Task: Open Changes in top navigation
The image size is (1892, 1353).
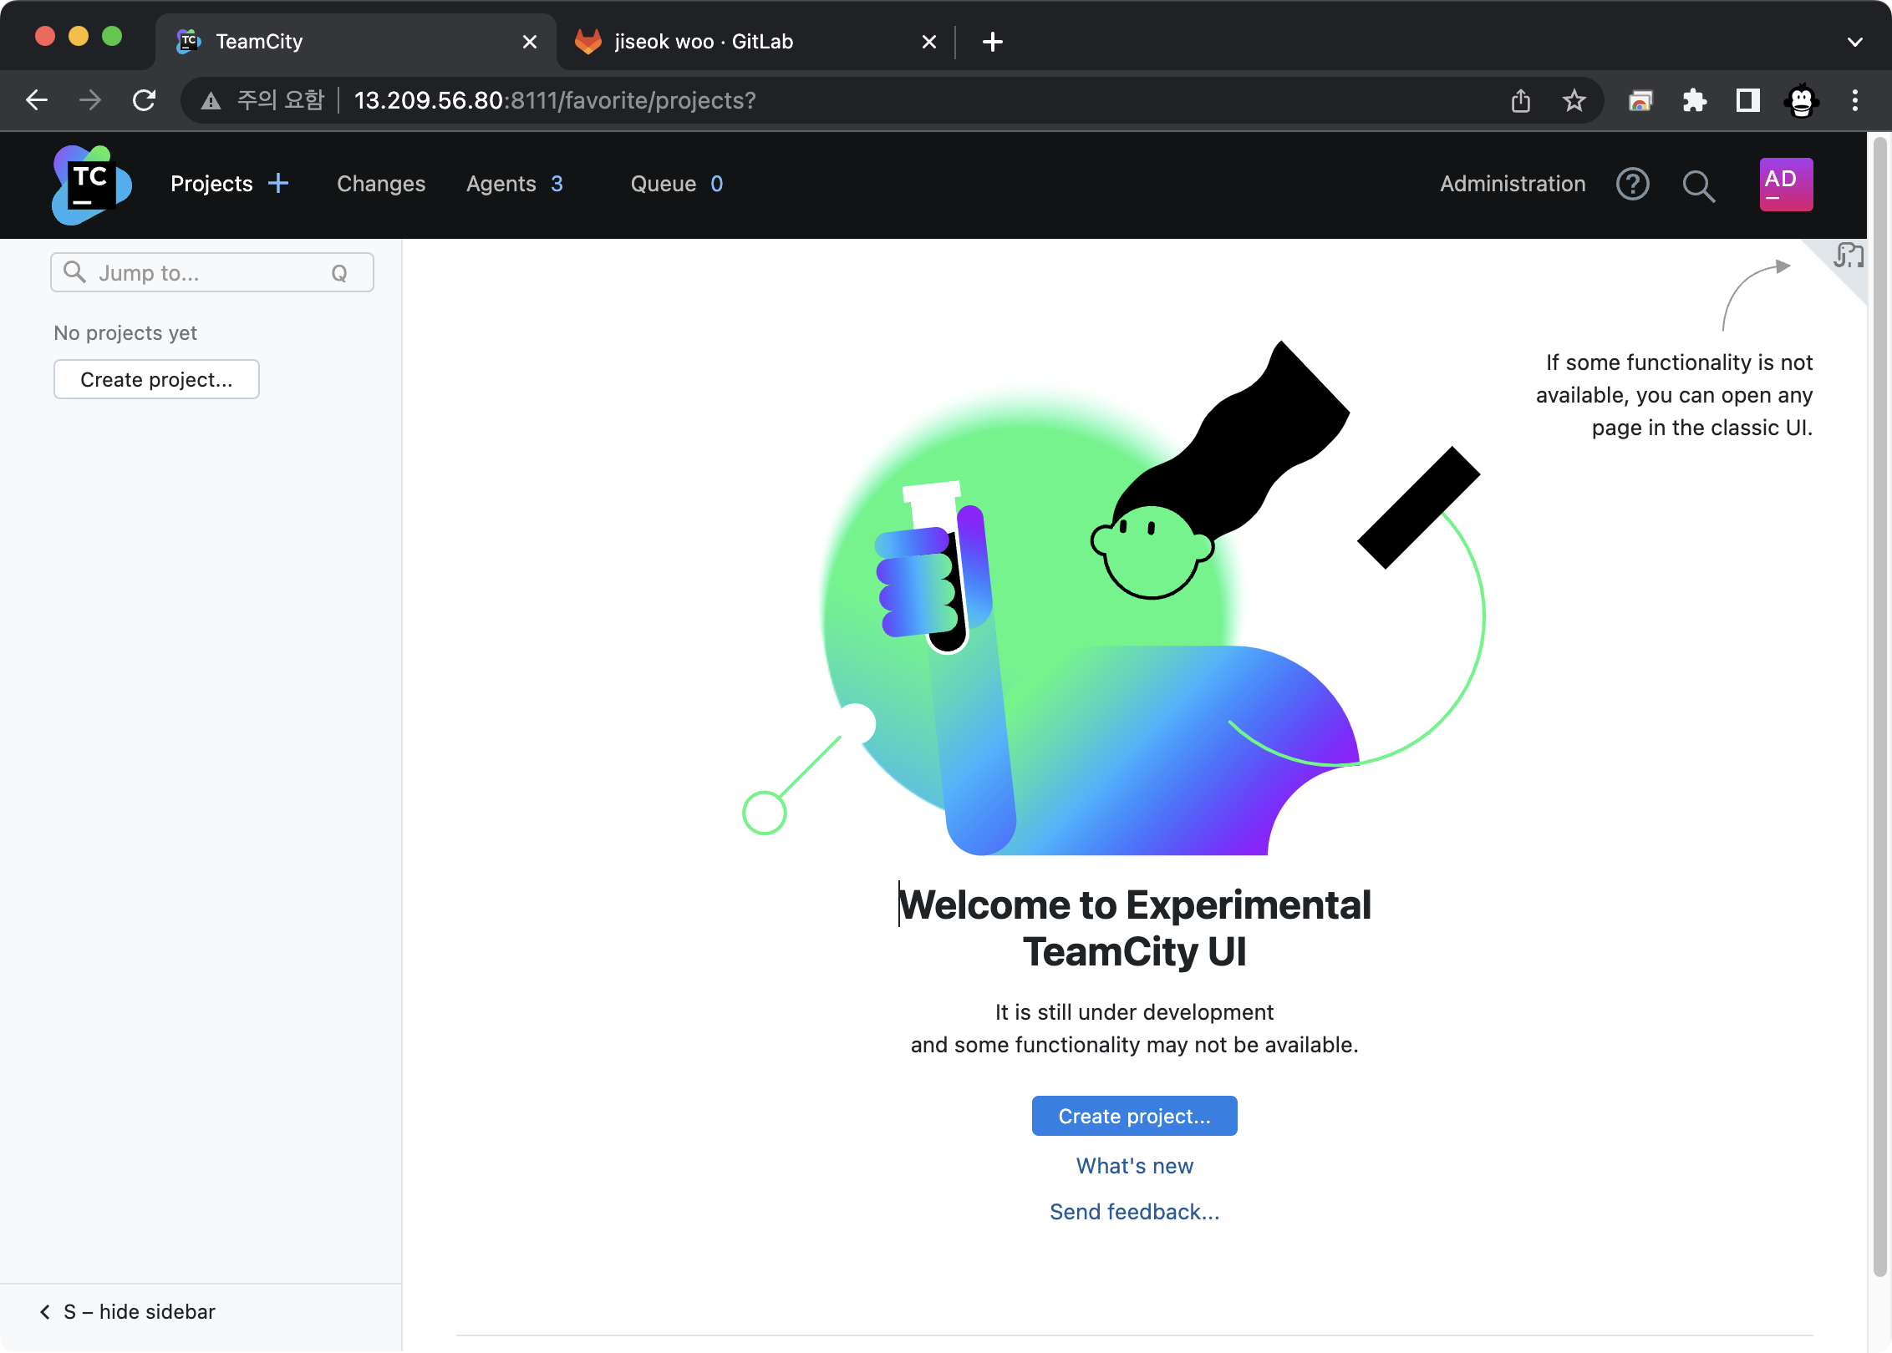Action: (381, 184)
